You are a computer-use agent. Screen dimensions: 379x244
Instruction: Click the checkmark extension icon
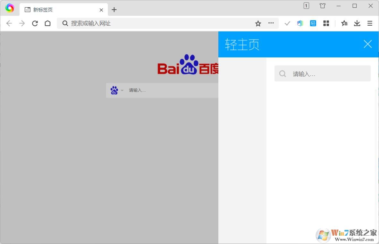point(287,23)
